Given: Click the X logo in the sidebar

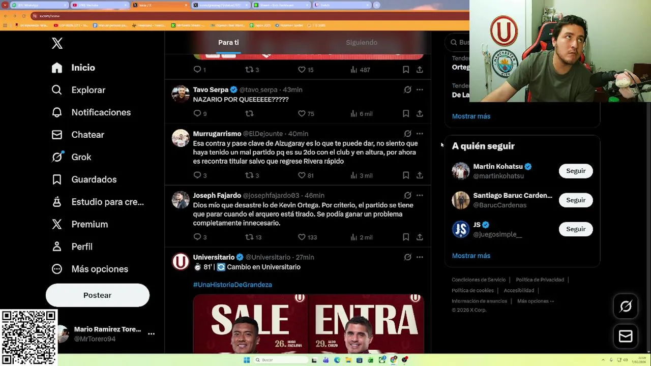Looking at the screenshot, I should (x=57, y=43).
